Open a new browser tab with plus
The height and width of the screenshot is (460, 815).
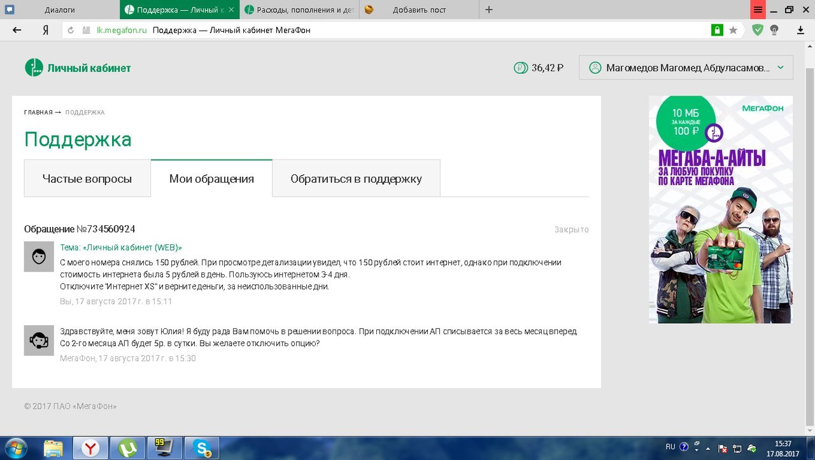(x=489, y=10)
